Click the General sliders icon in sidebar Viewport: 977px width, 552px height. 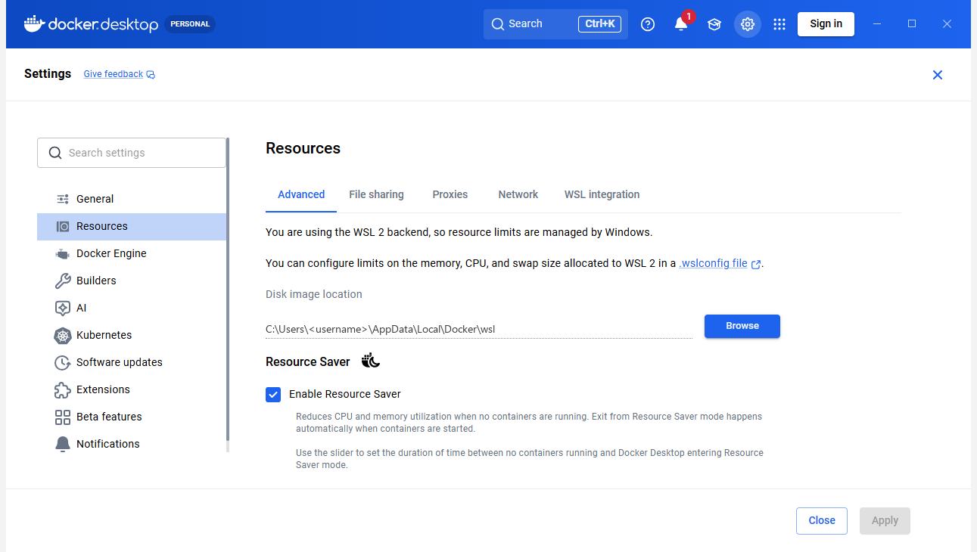tap(63, 199)
